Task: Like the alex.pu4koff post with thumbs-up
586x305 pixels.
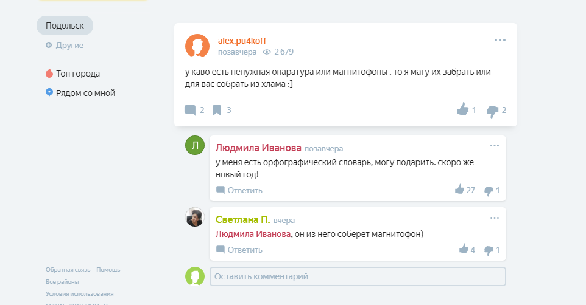Action: coord(462,110)
